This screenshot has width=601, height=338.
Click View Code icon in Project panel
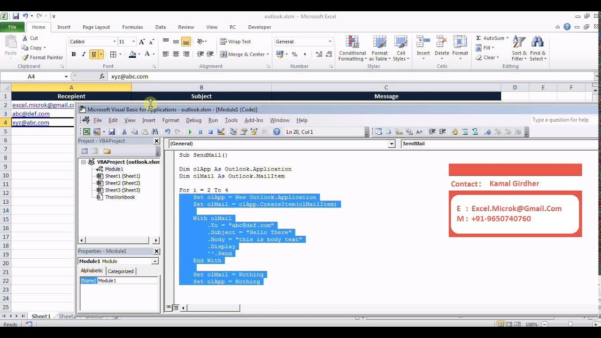[x=85, y=151]
